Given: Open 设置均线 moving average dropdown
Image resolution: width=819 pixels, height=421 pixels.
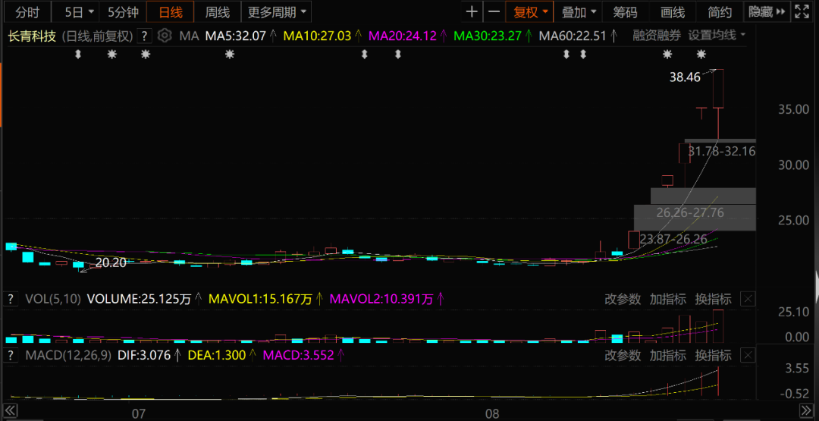Looking at the screenshot, I should pyautogui.click(x=717, y=36).
